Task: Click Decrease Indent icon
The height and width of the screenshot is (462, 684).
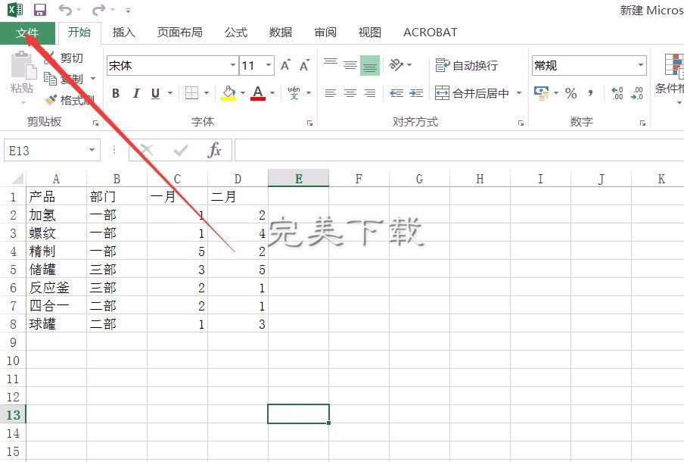Action: (x=396, y=93)
